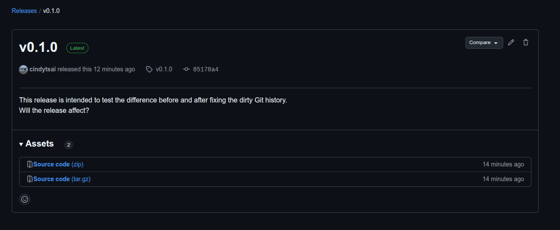Click the tar.gz file archive icon
This screenshot has height=230, width=560.
point(30,179)
